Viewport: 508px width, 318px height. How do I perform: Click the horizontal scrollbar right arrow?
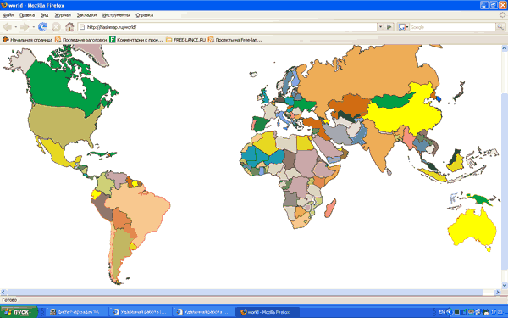(x=498, y=293)
